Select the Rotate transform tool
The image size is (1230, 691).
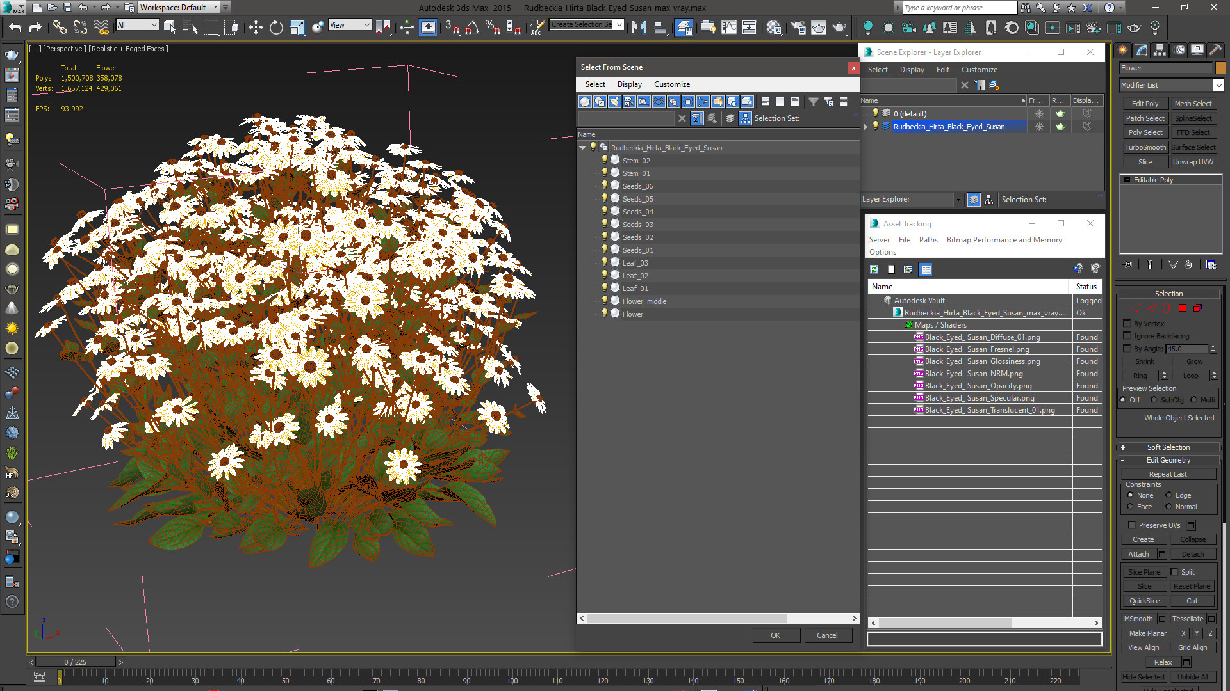276,27
